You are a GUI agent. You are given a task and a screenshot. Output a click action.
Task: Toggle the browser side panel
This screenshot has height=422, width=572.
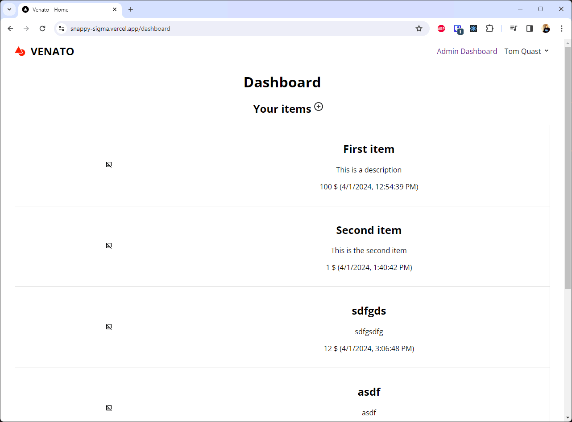[x=530, y=29]
